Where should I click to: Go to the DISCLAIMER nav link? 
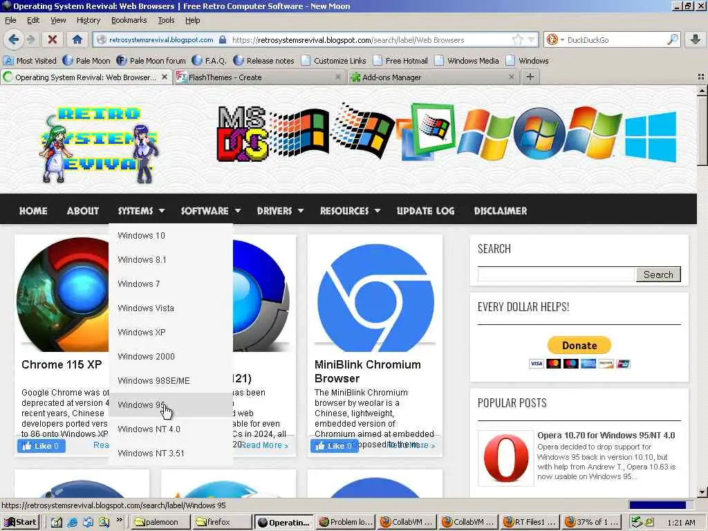[x=501, y=211]
